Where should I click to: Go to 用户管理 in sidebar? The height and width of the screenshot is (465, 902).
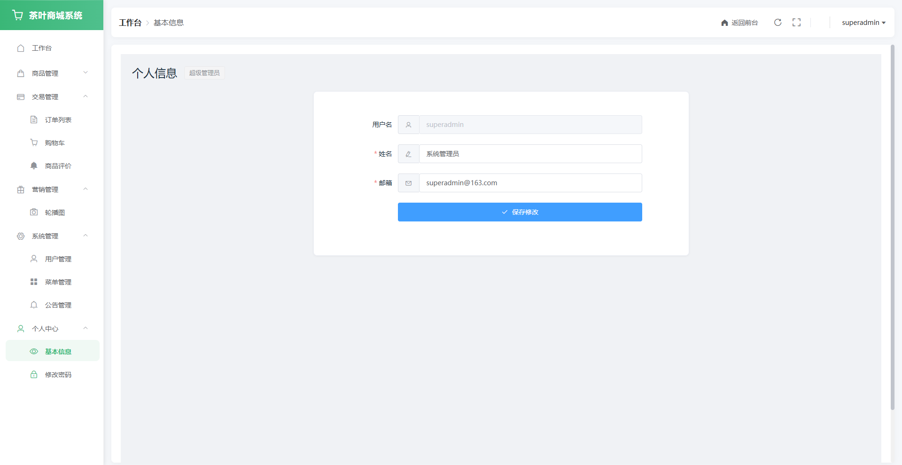point(58,259)
